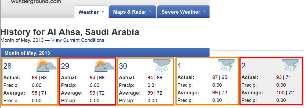Click the wunderground.com logo
Screen dimensions: 307x108
click(x=36, y=2)
